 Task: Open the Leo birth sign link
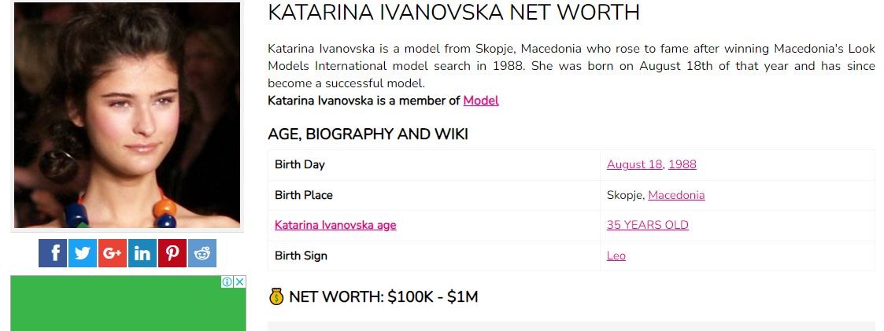click(x=616, y=256)
